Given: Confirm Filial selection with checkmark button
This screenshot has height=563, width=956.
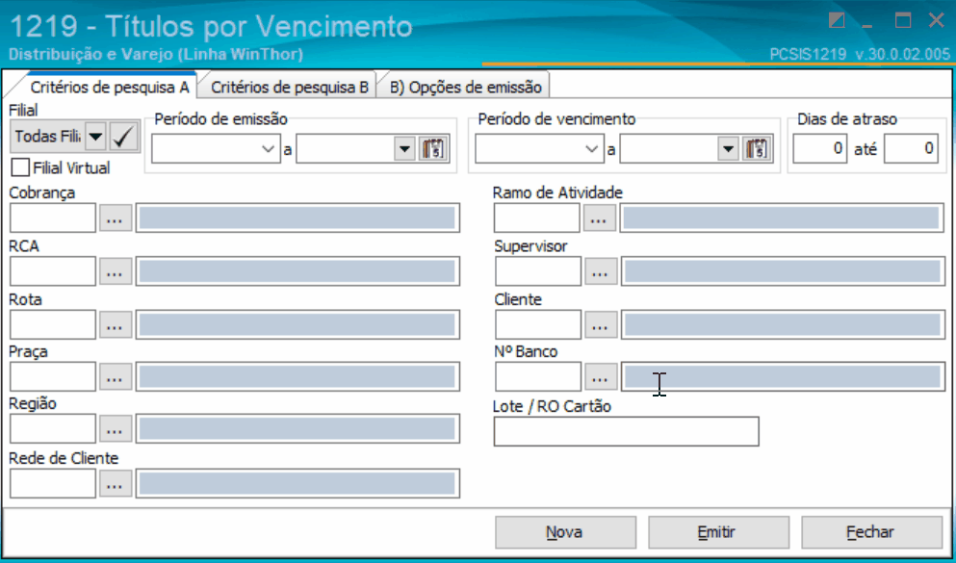Looking at the screenshot, I should coord(125,137).
